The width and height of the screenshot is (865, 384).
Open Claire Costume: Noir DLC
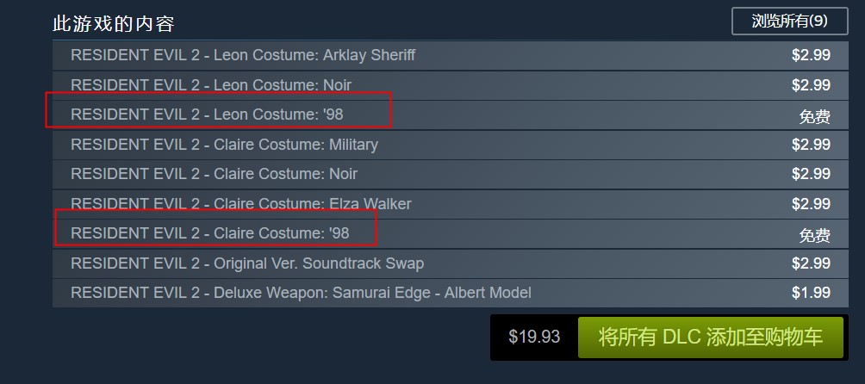click(x=450, y=175)
